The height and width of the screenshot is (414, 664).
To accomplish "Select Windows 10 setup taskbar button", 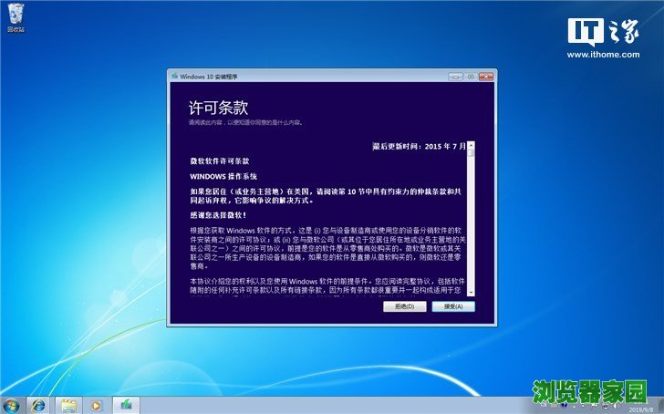I will pyautogui.click(x=126, y=404).
